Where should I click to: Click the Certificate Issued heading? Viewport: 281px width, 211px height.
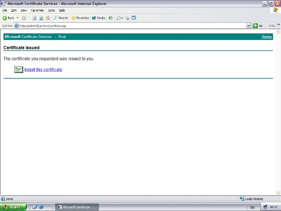22,48
